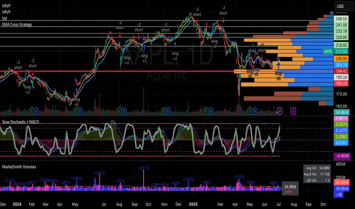This screenshot has height=209, width=355.
Task: Open the earnings E marker near February 2024
Action: (32, 111)
